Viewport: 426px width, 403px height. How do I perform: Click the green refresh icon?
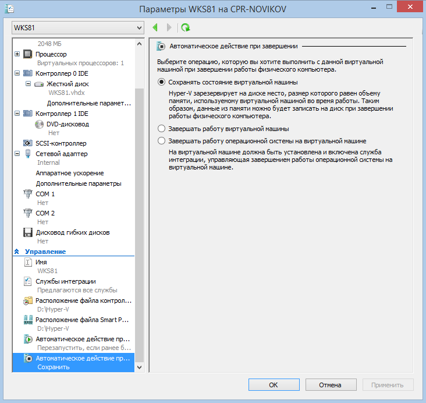[x=185, y=27]
